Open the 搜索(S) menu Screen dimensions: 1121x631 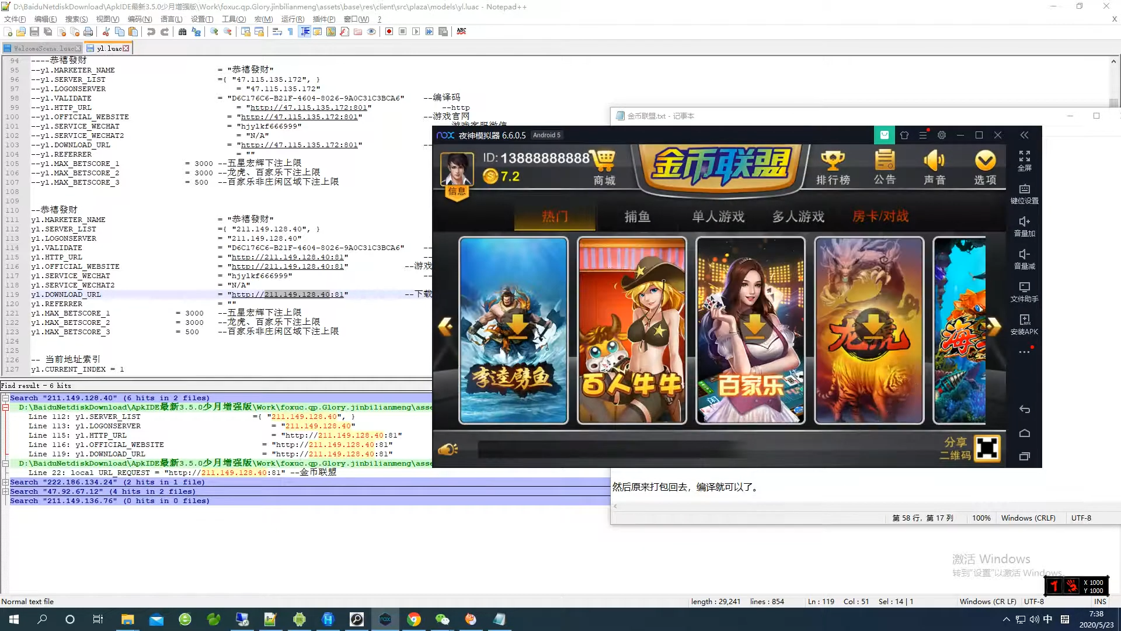point(76,19)
